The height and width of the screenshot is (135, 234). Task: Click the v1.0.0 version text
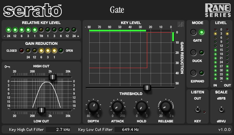pyautogui.click(x=225, y=130)
